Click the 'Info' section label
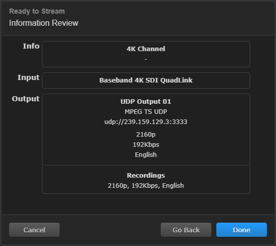The height and width of the screenshot is (246, 276). click(x=31, y=46)
